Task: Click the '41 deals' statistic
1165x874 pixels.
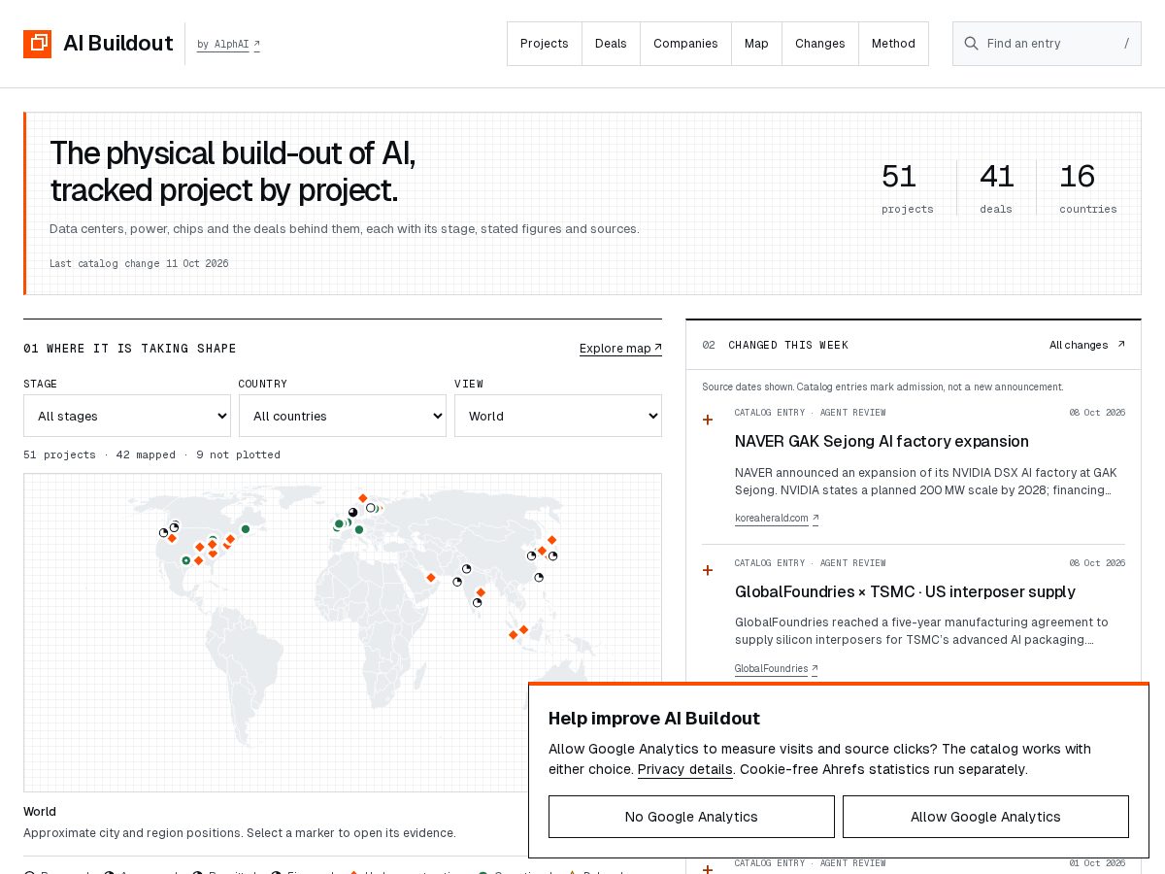Action: (x=996, y=188)
